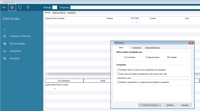This screenshot has width=200, height=111.
Task: Select the Representante radio button
Action: [x=146, y=57]
